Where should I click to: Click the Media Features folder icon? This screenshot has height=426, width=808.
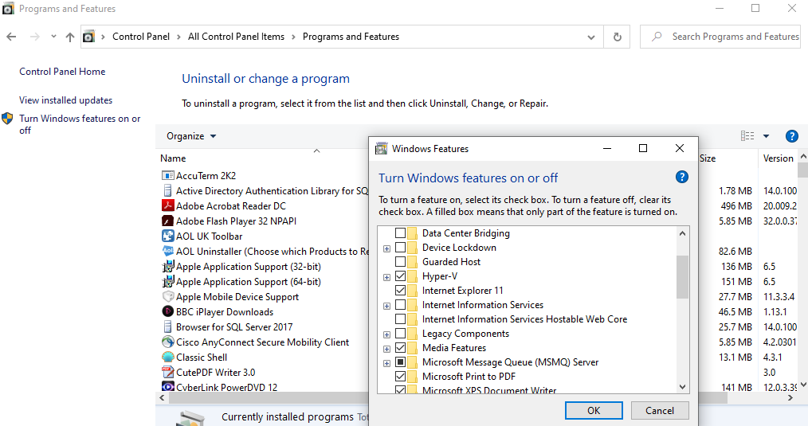click(x=412, y=348)
